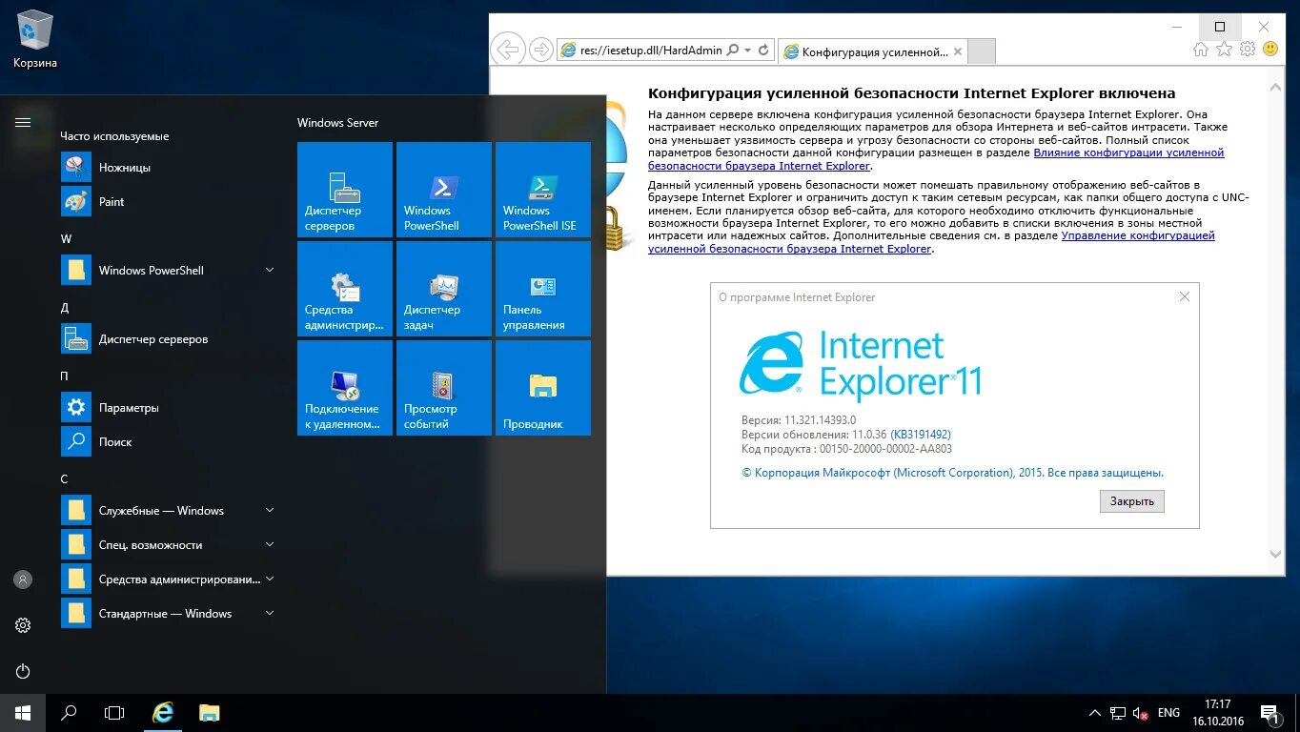The width and height of the screenshot is (1300, 732).
Task: Click alphabet letter Д in app list
Action: [65, 308]
